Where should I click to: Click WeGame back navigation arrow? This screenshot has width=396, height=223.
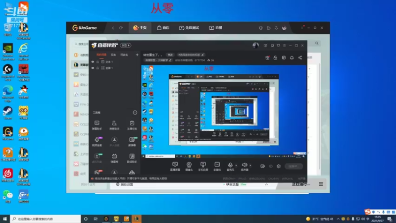point(113,28)
